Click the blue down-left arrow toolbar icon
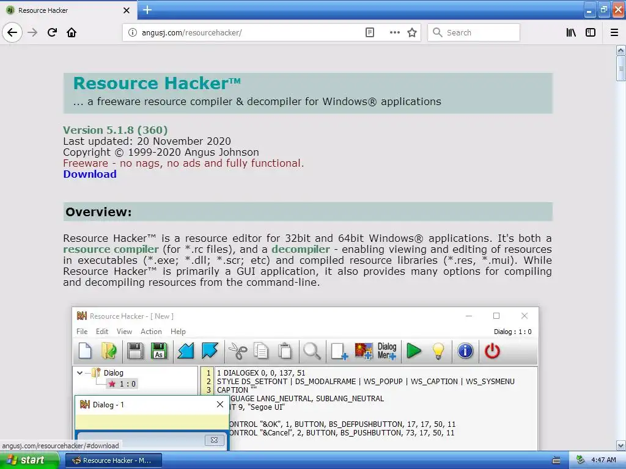Image resolution: width=626 pixels, height=469 pixels. click(186, 351)
